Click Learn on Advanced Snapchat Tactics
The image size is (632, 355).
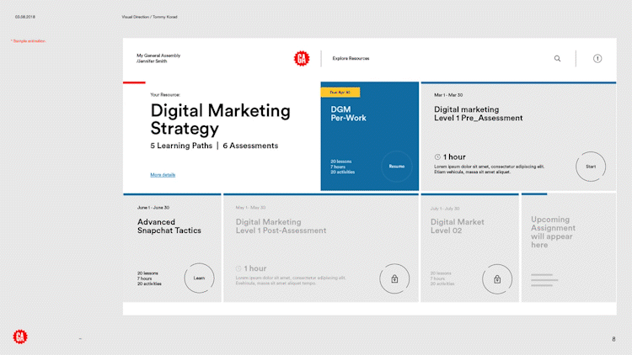(x=199, y=278)
